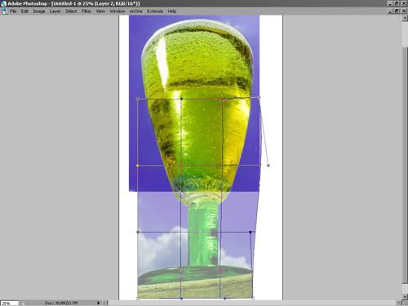Image resolution: width=408 pixels, height=306 pixels.
Task: Open the Layer menu
Action: tap(55, 11)
